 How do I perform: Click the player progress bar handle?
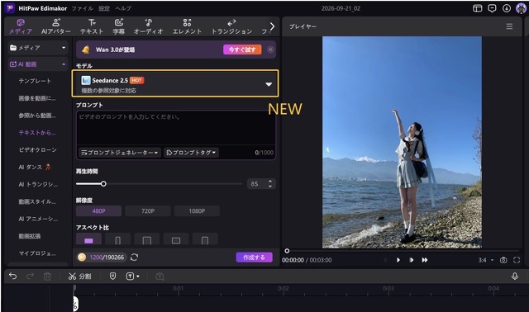pos(287,251)
